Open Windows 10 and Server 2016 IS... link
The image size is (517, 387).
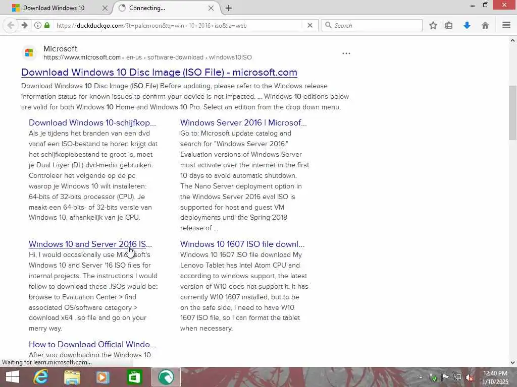coord(90,244)
